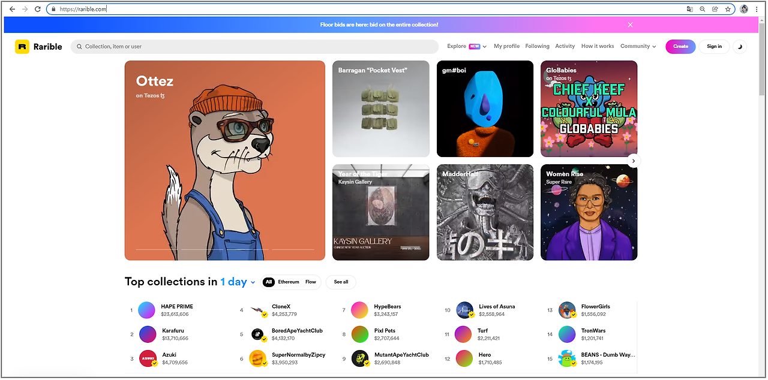Viewport: 768px width, 380px height.
Task: Expand the Community menu
Action: (x=638, y=46)
